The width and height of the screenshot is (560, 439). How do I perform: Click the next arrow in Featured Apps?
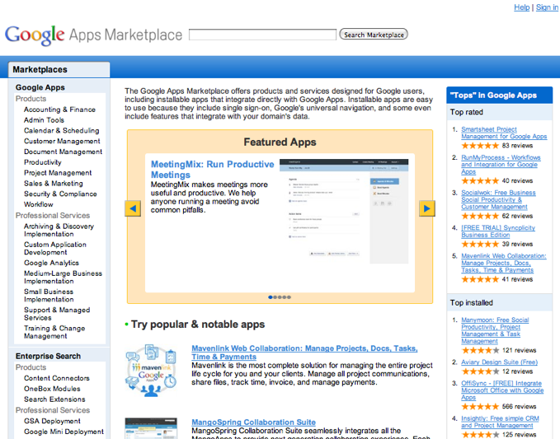coord(426,208)
